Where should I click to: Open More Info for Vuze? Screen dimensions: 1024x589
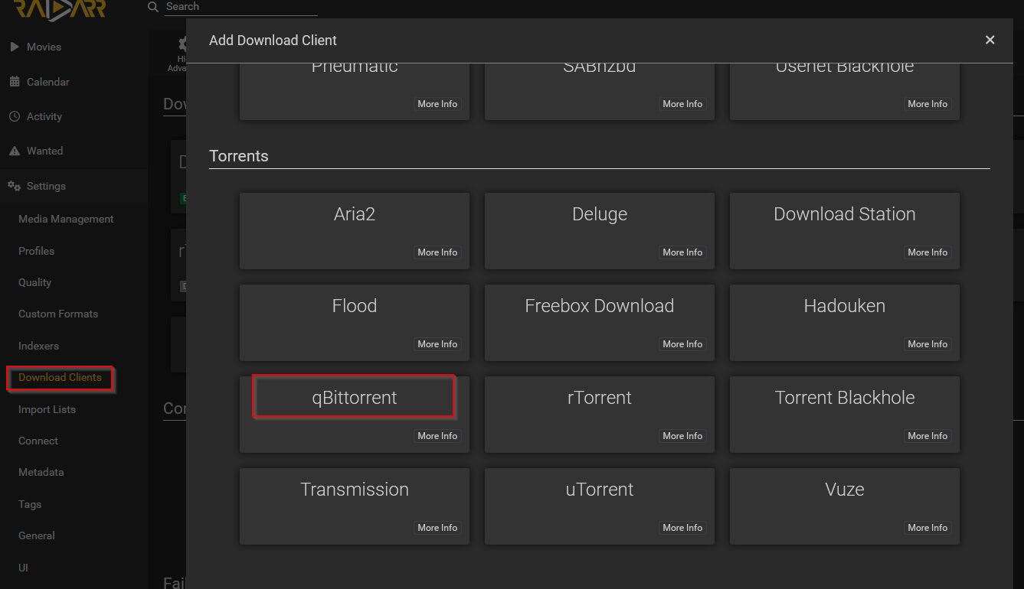coord(927,528)
